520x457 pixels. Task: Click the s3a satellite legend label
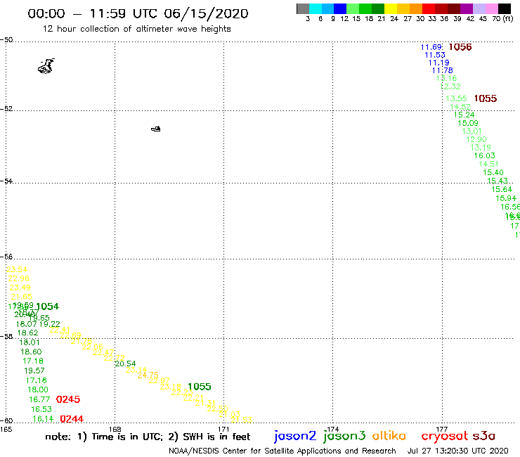point(484,436)
